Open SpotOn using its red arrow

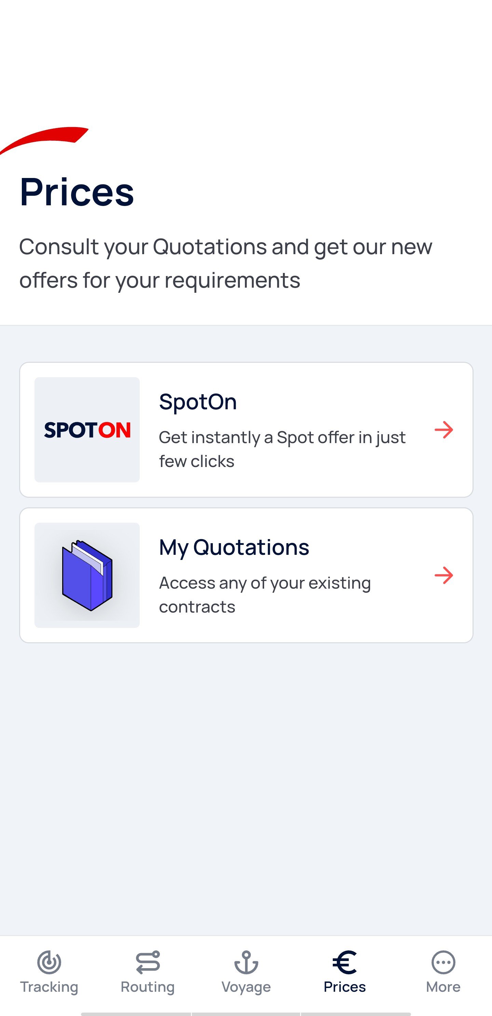coord(443,429)
